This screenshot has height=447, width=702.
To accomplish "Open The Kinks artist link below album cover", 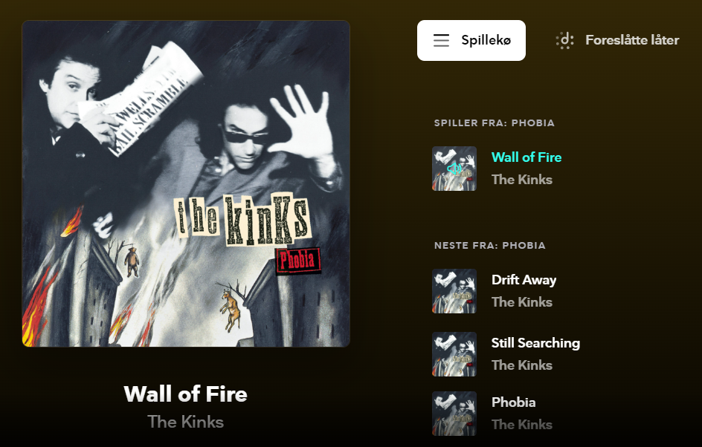I will coord(186,422).
